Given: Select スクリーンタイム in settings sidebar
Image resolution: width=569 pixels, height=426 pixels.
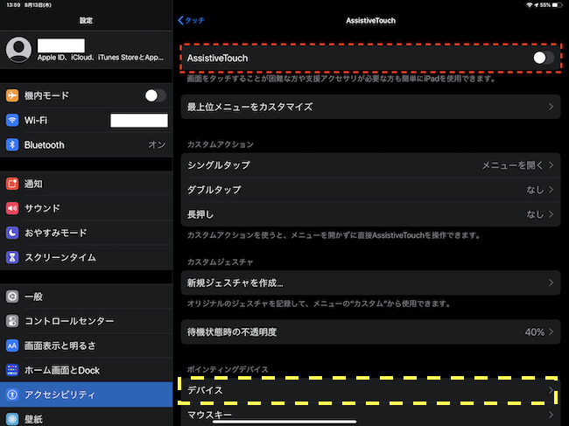Looking at the screenshot, I should point(87,257).
